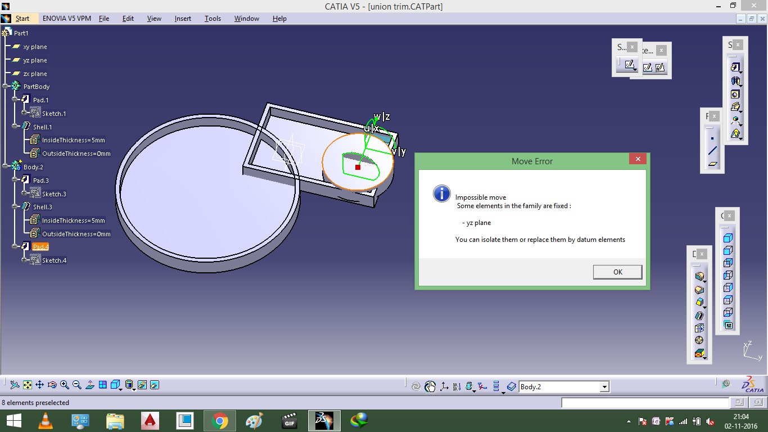Open the Insert menu
This screenshot has height=432, width=768.
(183, 19)
